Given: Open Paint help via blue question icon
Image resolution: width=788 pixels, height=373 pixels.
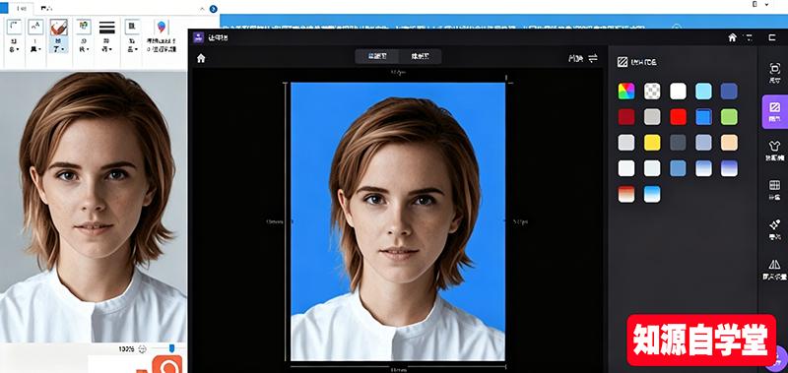Looking at the screenshot, I should (x=213, y=9).
